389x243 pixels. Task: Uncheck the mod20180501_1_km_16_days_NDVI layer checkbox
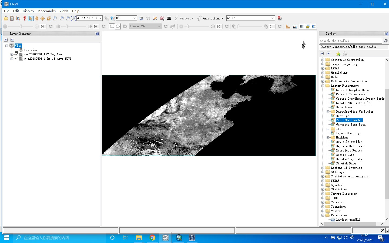[17, 59]
